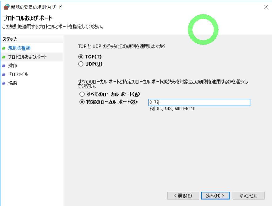Click the port field containing 8172
The width and height of the screenshot is (272, 206).
tap(199, 102)
